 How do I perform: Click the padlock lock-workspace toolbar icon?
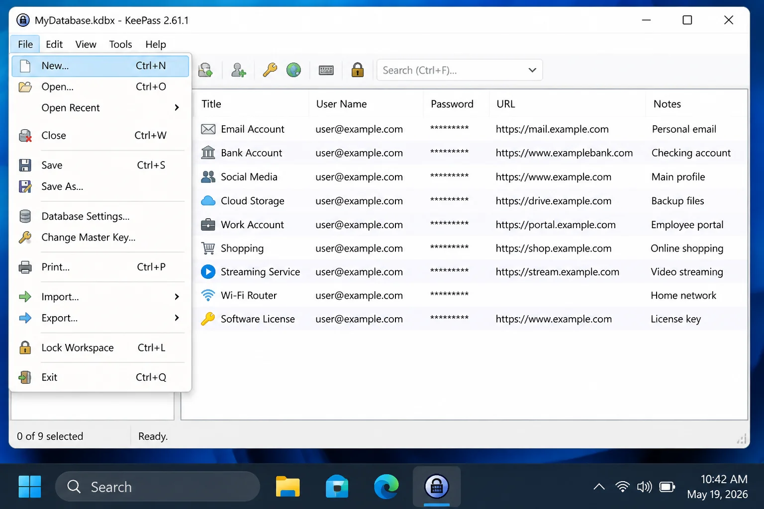357,70
